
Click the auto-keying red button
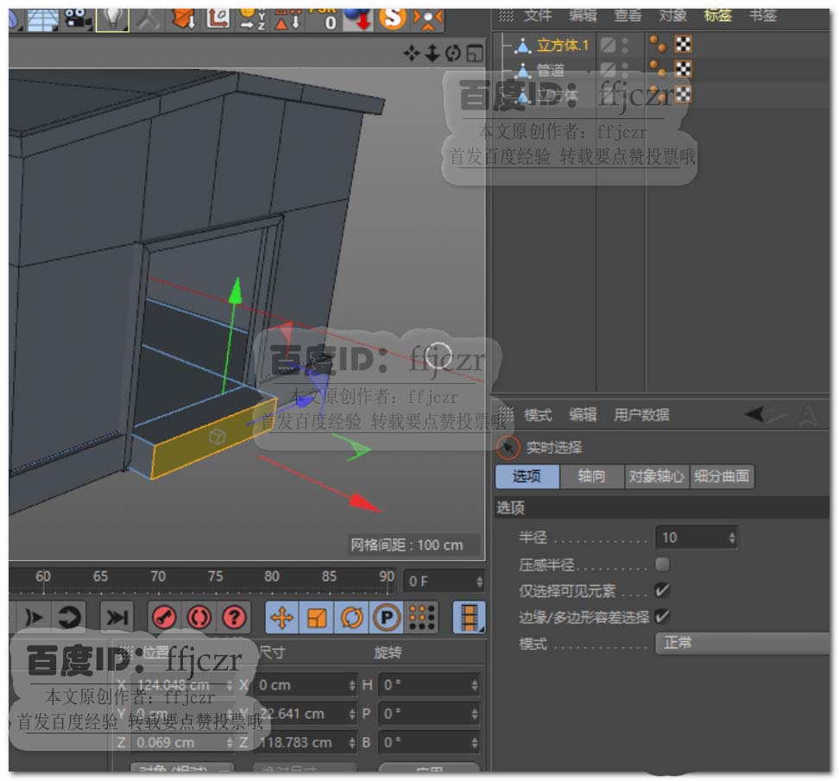[199, 618]
